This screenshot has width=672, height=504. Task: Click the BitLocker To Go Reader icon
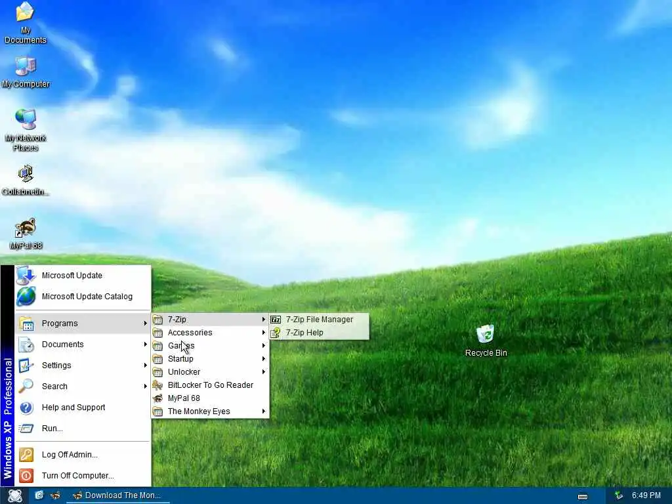point(157,385)
